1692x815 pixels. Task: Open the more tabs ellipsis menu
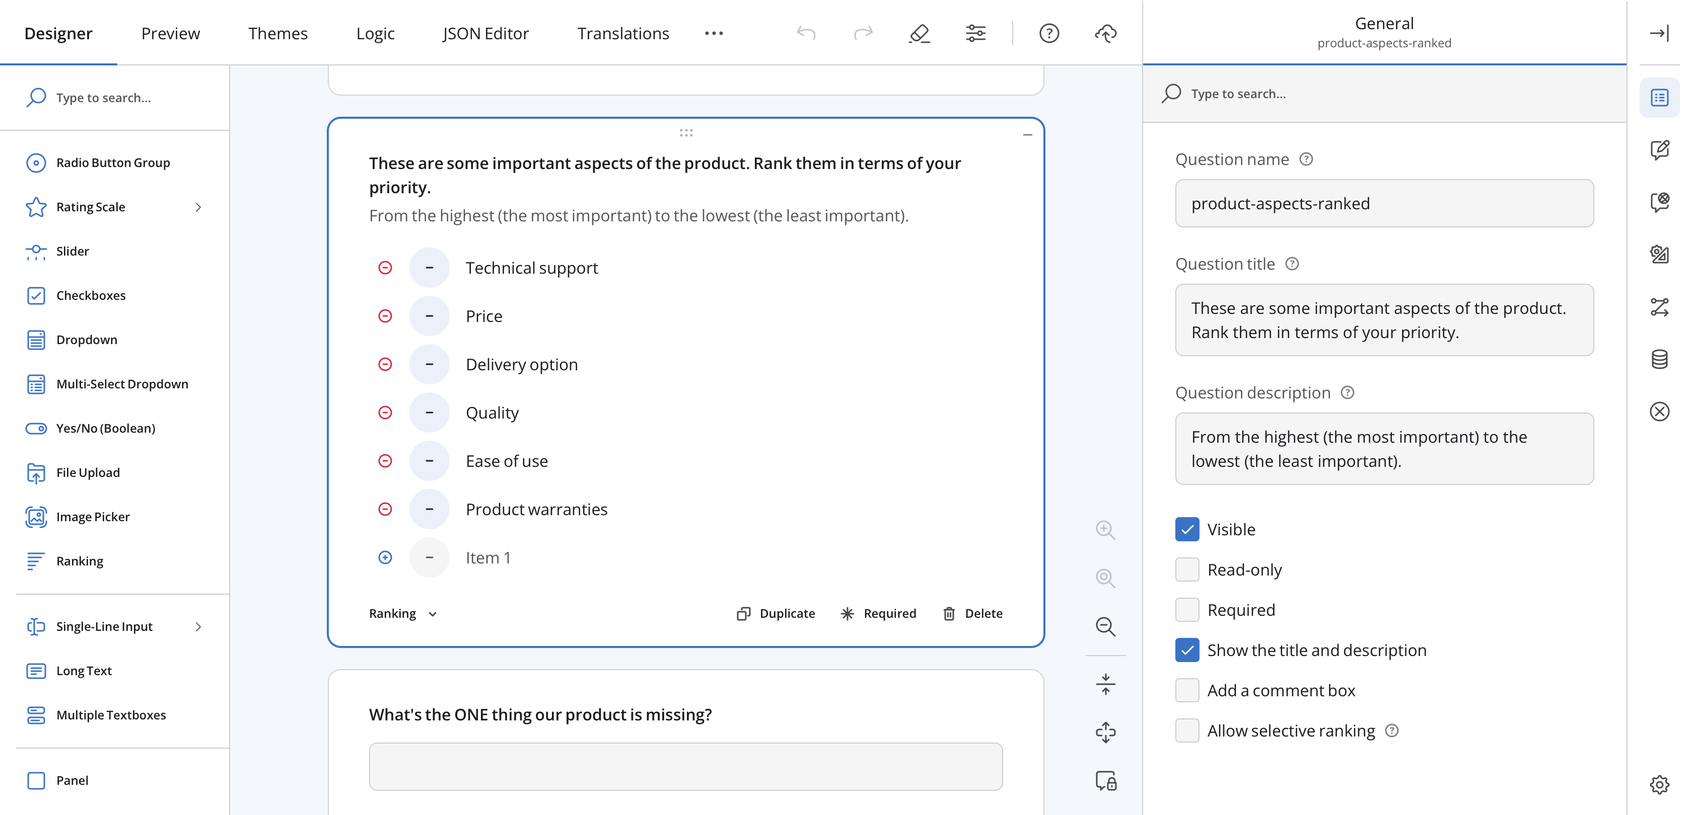click(714, 33)
